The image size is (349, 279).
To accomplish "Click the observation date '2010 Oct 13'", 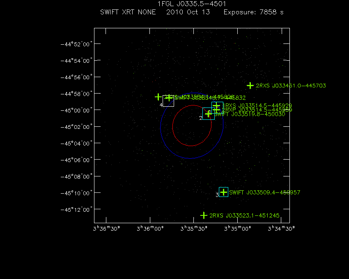I will (x=188, y=12).
